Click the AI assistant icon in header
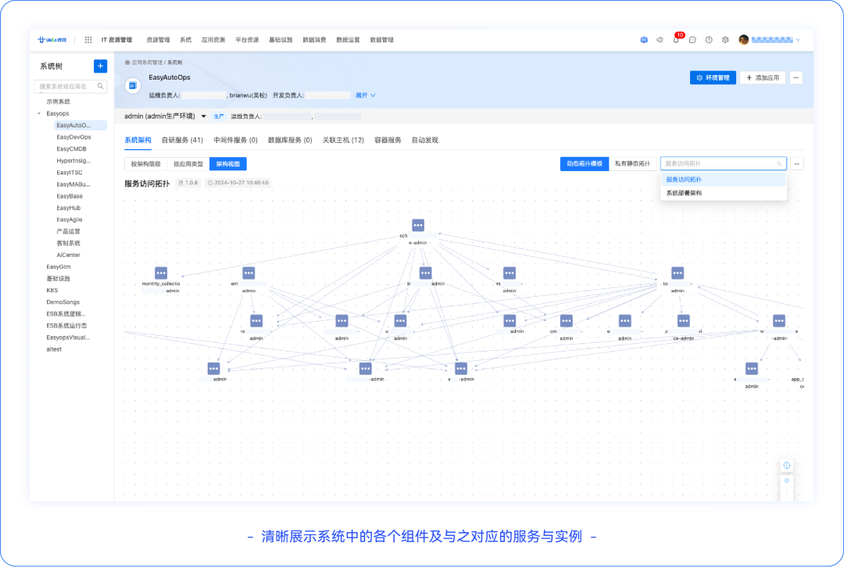This screenshot has width=844, height=568. click(644, 40)
